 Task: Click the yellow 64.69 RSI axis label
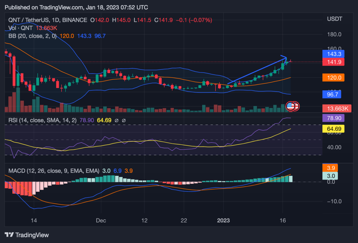coord(333,129)
